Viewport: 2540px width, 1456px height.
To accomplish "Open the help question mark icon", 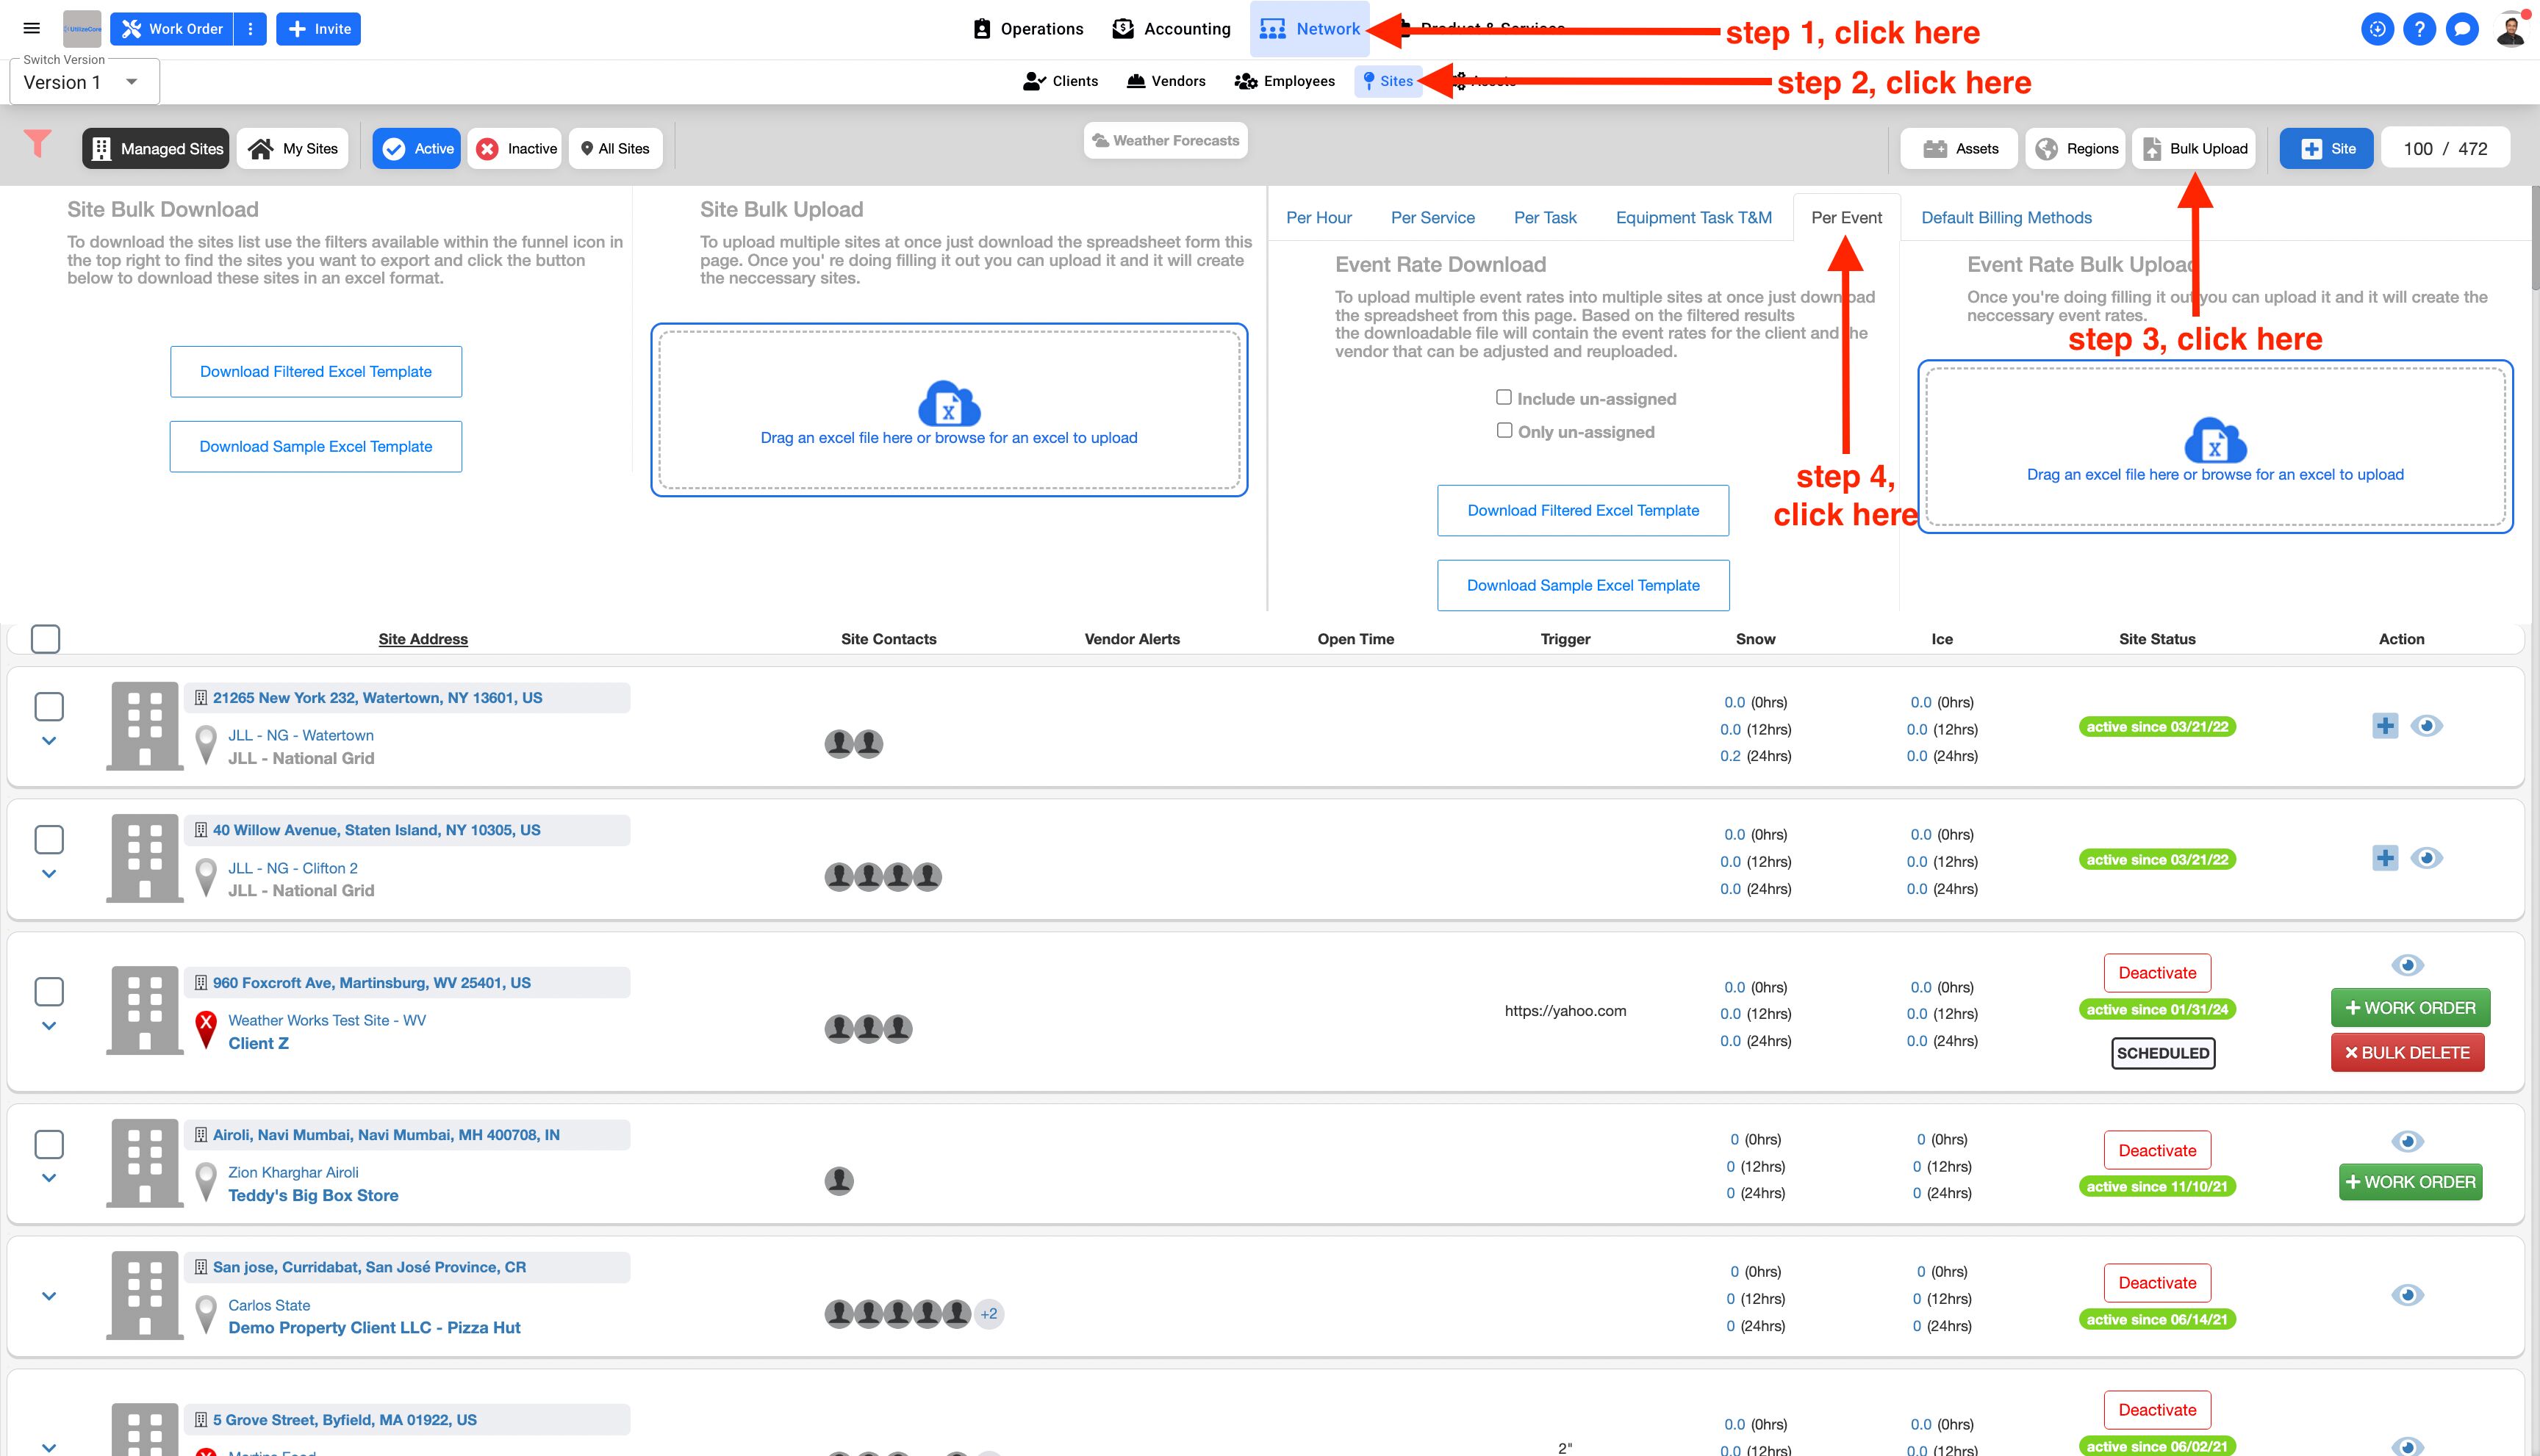I will coord(2419,29).
